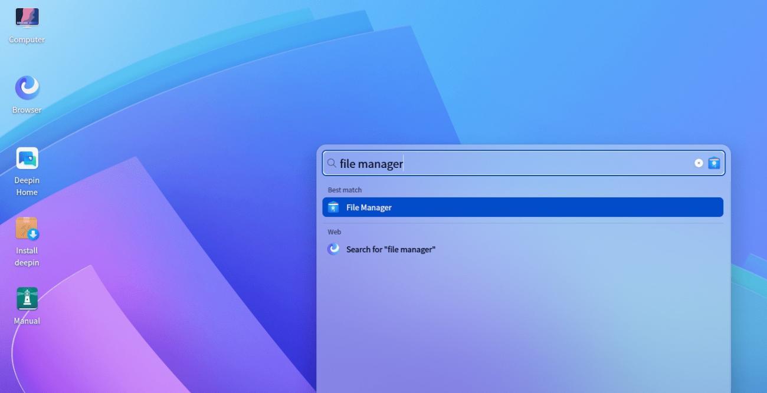This screenshot has width=767, height=393.
Task: Open the File Manager best match result
Action: 523,207
